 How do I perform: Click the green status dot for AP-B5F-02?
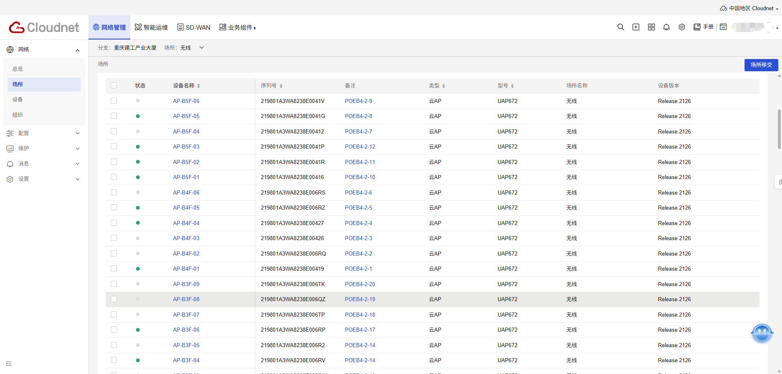pos(138,162)
